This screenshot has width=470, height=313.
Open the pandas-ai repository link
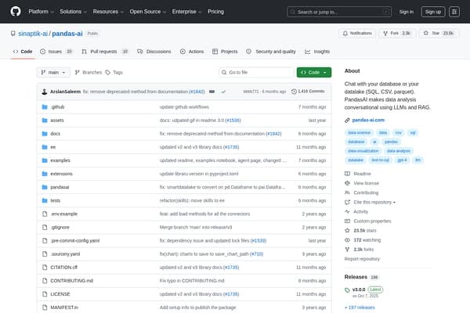[x=67, y=34]
